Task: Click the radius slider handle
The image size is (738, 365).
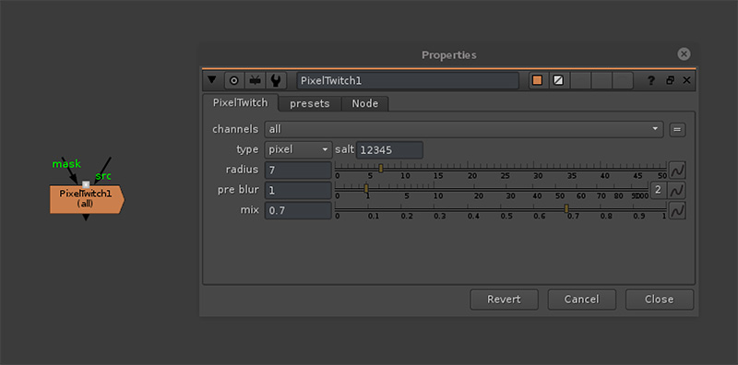Action: [x=381, y=169]
